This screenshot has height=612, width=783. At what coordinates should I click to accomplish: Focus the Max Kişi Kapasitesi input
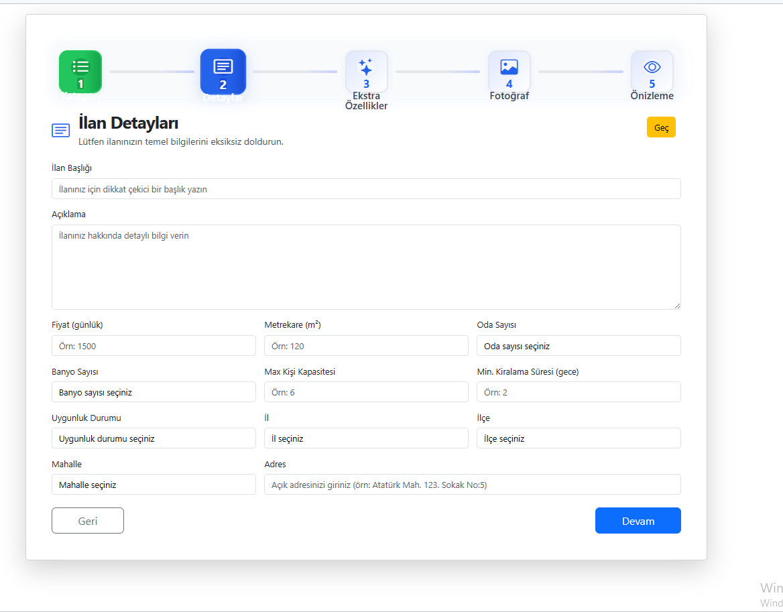click(366, 392)
